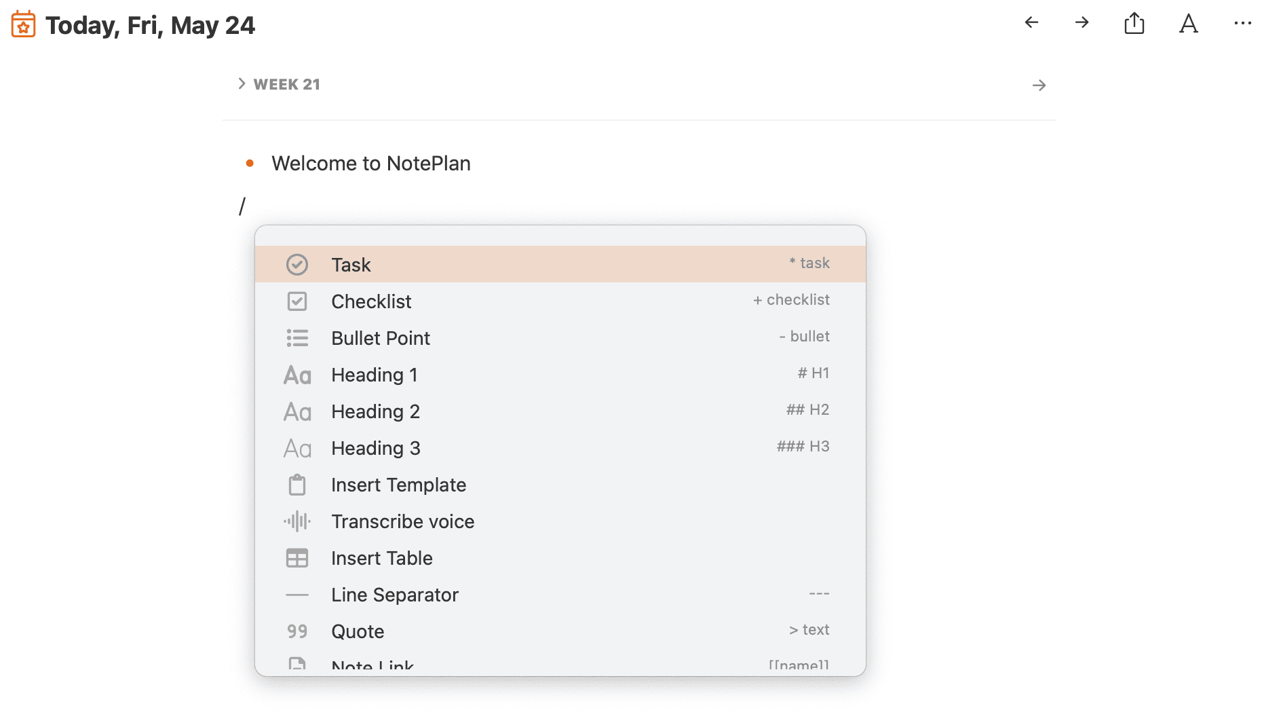Viewport: 1281px width, 725px height.
Task: Open the ellipsis more options menu
Action: point(1244,23)
